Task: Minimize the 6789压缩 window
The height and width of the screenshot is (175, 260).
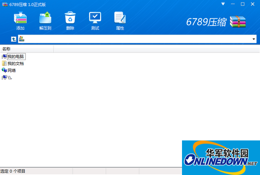Action: coord(233,4)
